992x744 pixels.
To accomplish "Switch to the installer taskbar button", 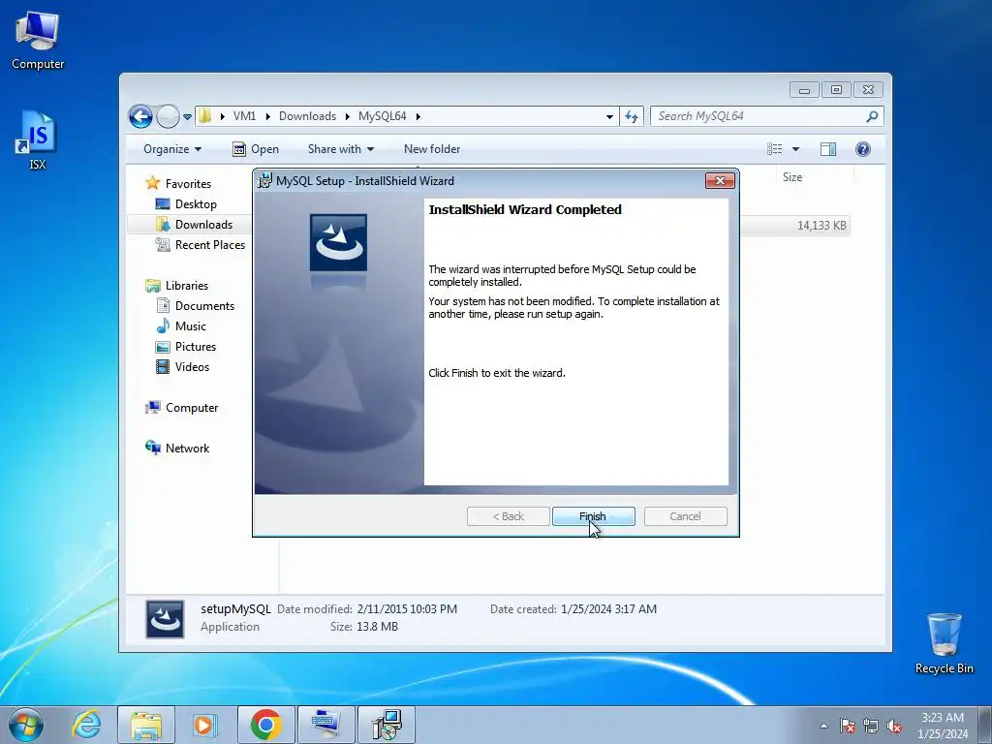I will [387, 725].
